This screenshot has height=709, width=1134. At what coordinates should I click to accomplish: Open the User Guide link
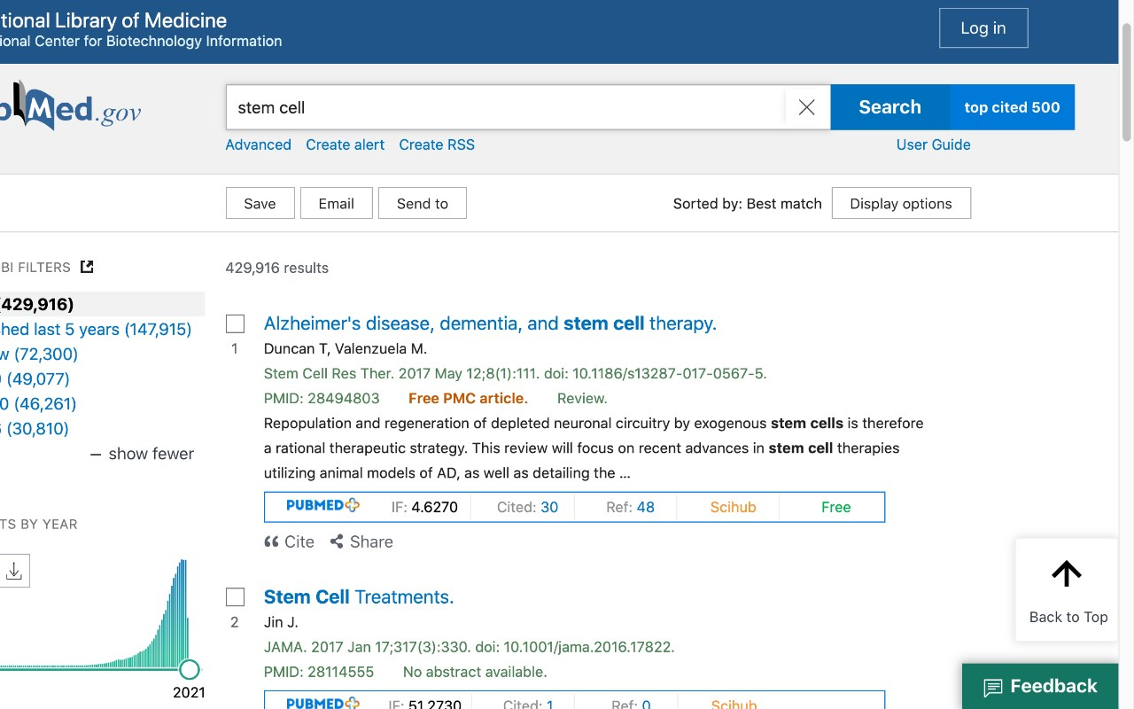934,144
